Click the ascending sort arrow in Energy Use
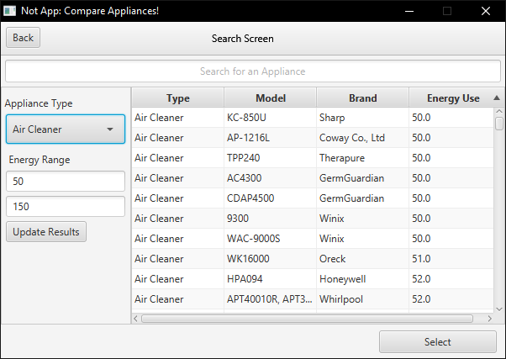The image size is (506, 359). click(497, 98)
